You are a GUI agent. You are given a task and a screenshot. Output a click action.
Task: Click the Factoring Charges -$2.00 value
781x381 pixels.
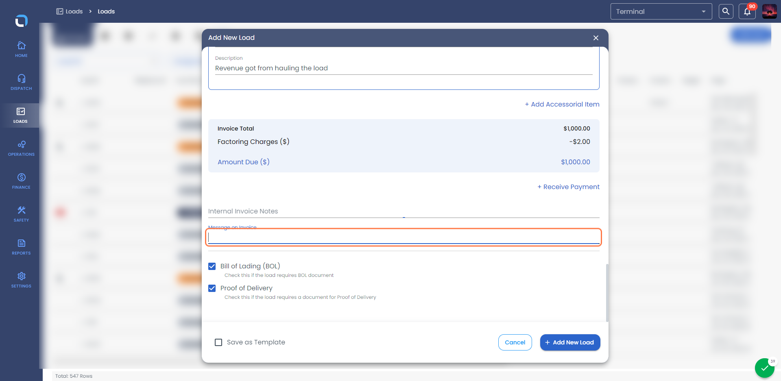[580, 142]
